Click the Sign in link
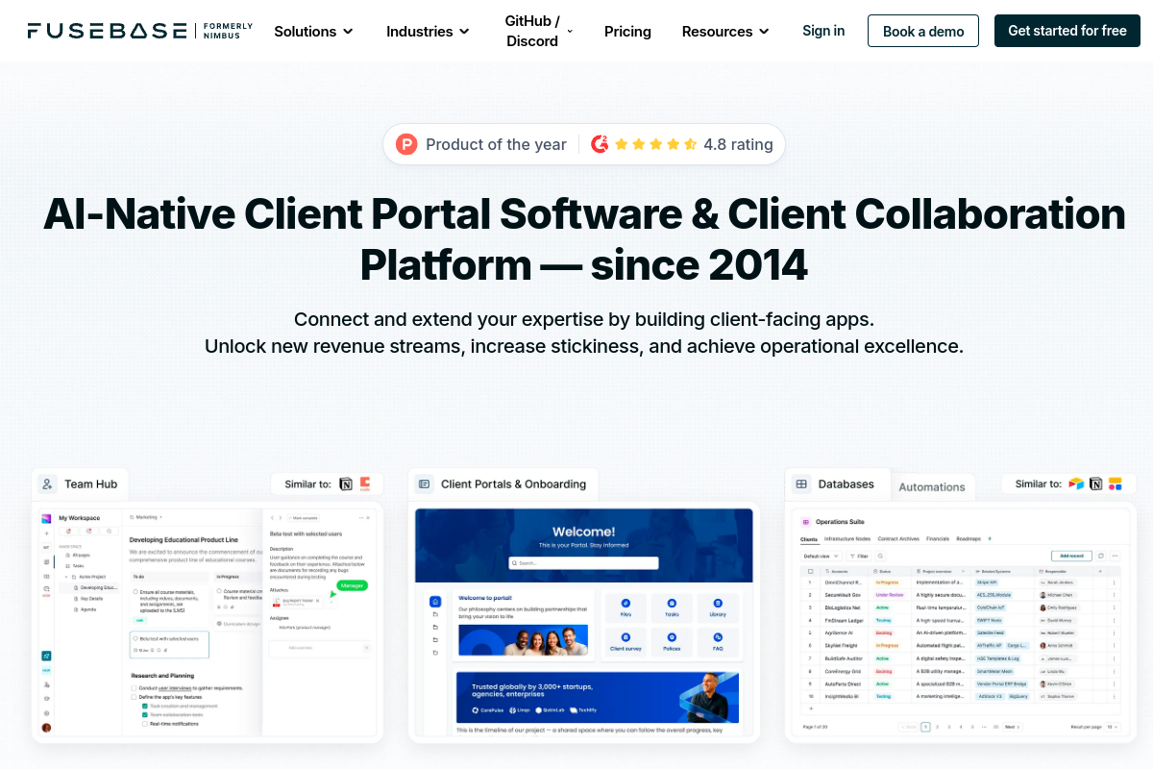The height and width of the screenshot is (769, 1153). coord(823,31)
